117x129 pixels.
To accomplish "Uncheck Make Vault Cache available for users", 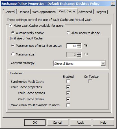I will [x=10, y=26].
